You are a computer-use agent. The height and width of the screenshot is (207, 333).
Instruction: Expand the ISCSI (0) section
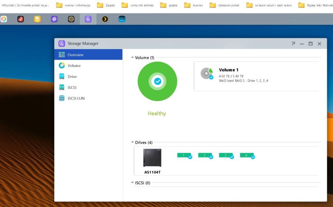point(132,183)
